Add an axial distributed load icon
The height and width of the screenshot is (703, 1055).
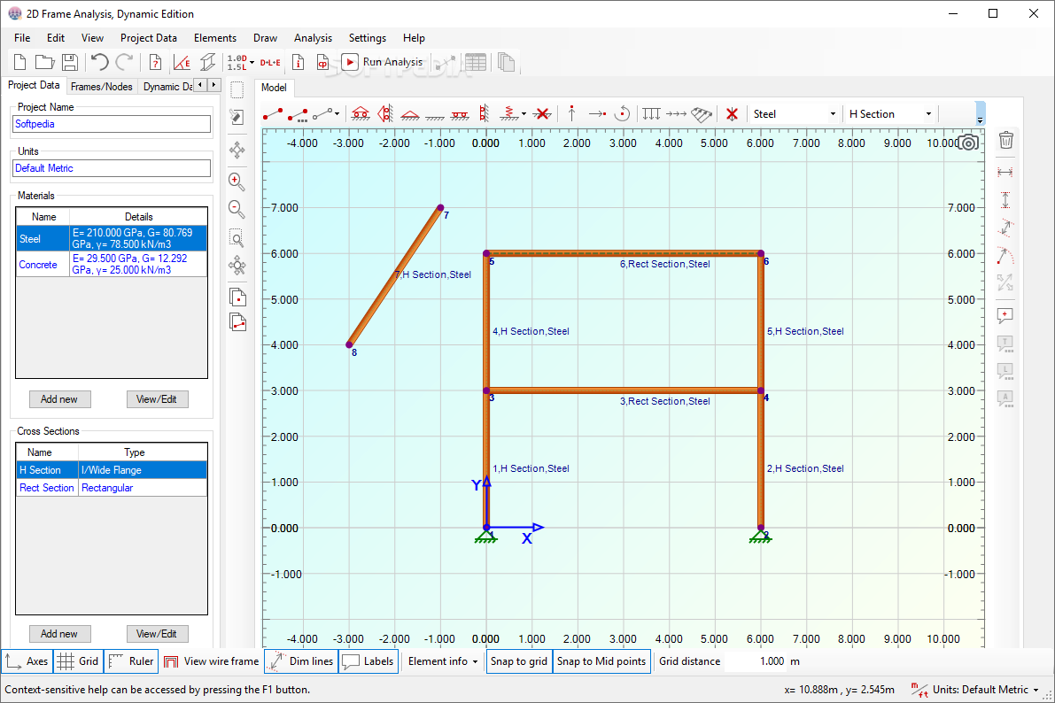coord(676,113)
